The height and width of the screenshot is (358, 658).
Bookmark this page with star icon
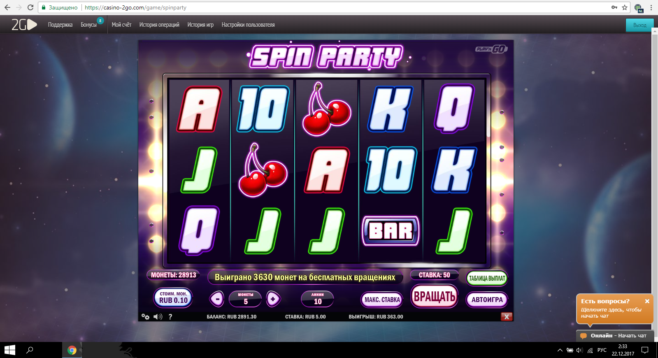pyautogui.click(x=625, y=7)
